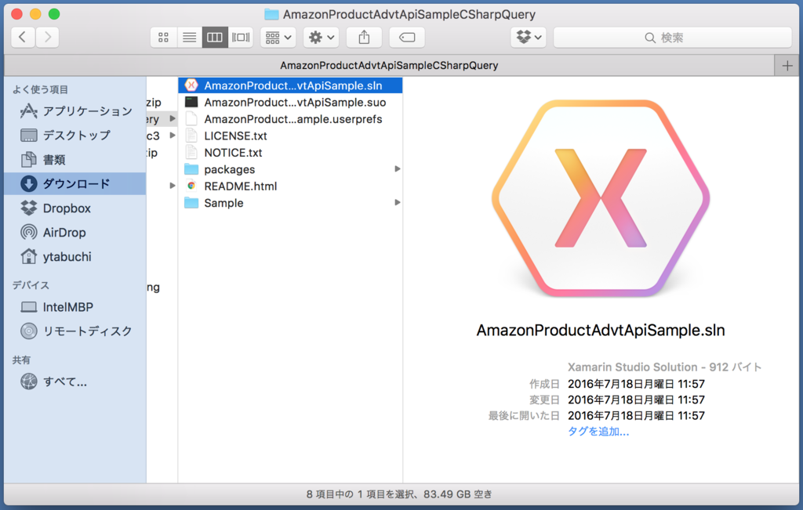Screen dimensions: 803x510
Task: Click the large Xamarin solution preview icon
Action: click(x=601, y=198)
